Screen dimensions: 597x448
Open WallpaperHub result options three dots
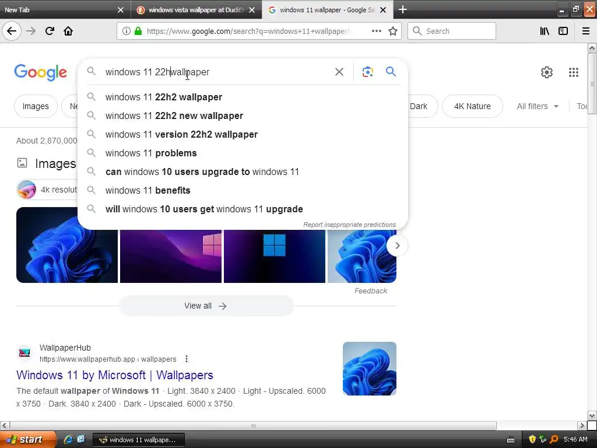pos(186,359)
